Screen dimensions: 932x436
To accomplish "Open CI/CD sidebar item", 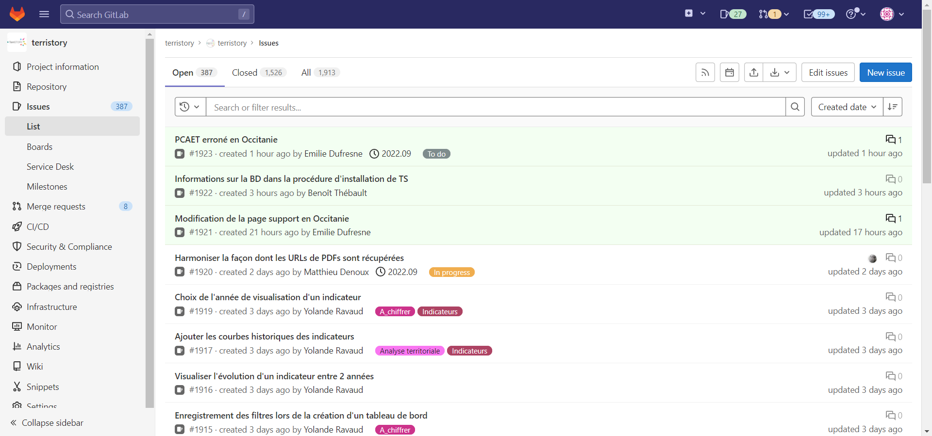I will coord(72,227).
